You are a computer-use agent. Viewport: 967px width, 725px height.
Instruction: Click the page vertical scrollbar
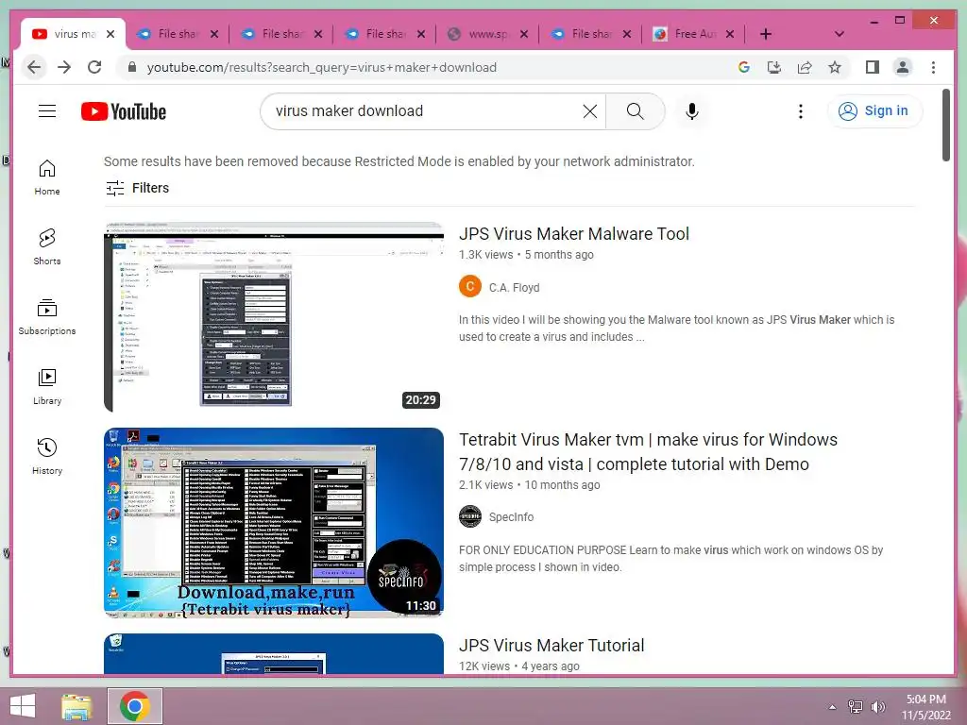946,126
